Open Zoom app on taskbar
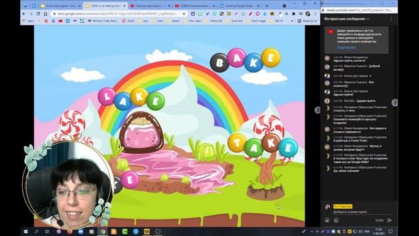The width and height of the screenshot is (419, 236). tap(81, 231)
